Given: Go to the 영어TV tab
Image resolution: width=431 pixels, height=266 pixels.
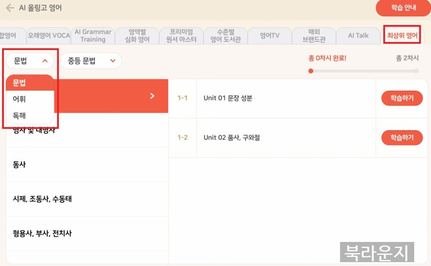Looking at the screenshot, I should [x=269, y=36].
